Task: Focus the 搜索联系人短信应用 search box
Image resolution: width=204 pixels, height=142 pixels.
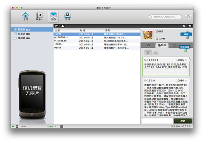Action: coord(165,17)
